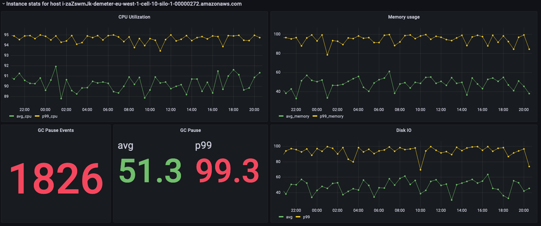Click the green avg_cpu legend color marker
This screenshot has width=541, height=226.
click(x=12, y=116)
